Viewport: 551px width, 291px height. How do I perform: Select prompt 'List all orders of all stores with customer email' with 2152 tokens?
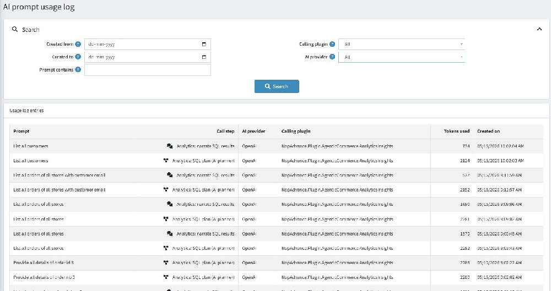[60, 190]
